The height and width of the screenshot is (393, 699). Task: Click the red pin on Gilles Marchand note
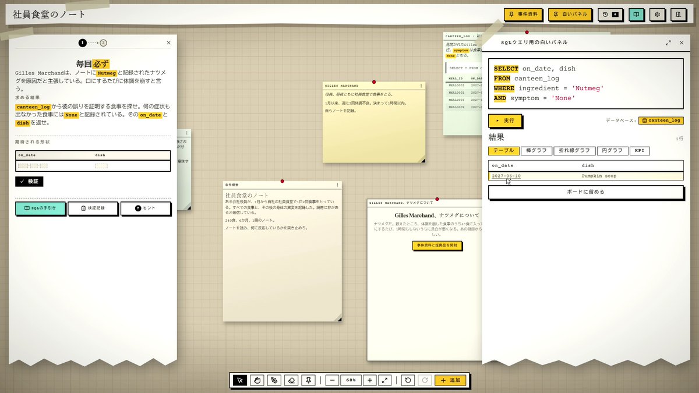coord(374,82)
